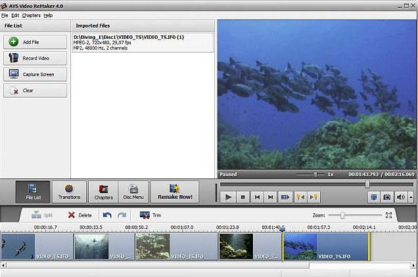Open the Edit menu
Screen dimensions: 418x277
15,16
